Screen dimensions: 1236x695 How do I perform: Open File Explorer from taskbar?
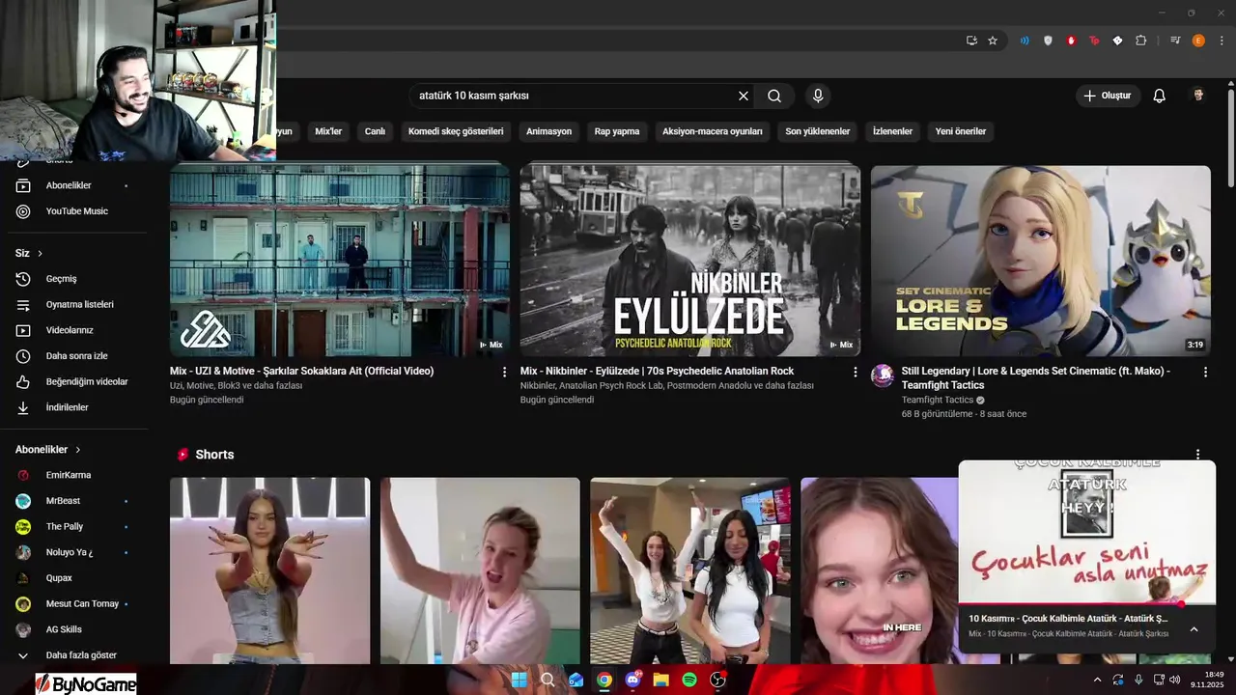[x=660, y=680]
